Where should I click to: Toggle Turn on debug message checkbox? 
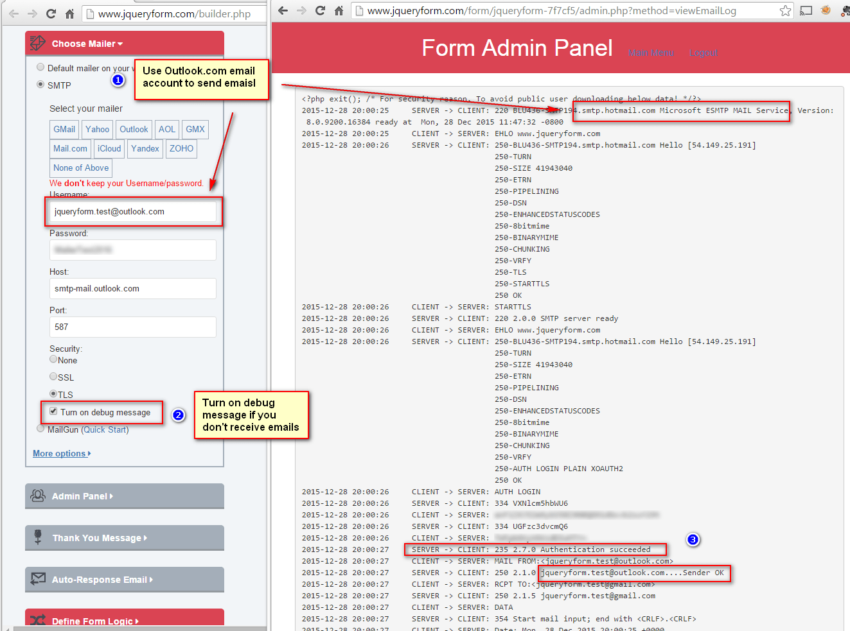[x=53, y=411]
